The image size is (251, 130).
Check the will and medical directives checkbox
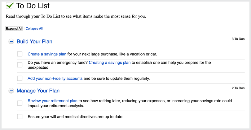point(20,117)
